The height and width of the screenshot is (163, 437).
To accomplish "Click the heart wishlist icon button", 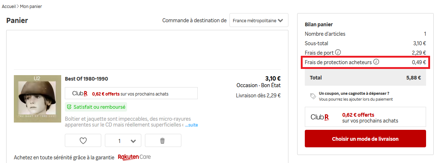I will coord(83,140).
